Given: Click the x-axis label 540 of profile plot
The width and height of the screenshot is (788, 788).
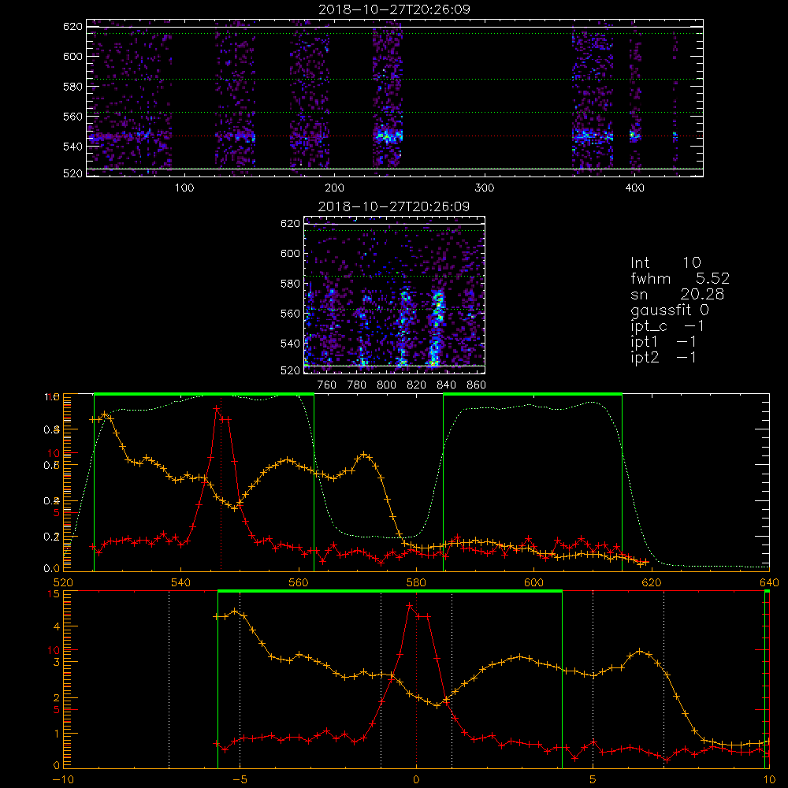Looking at the screenshot, I should [181, 583].
